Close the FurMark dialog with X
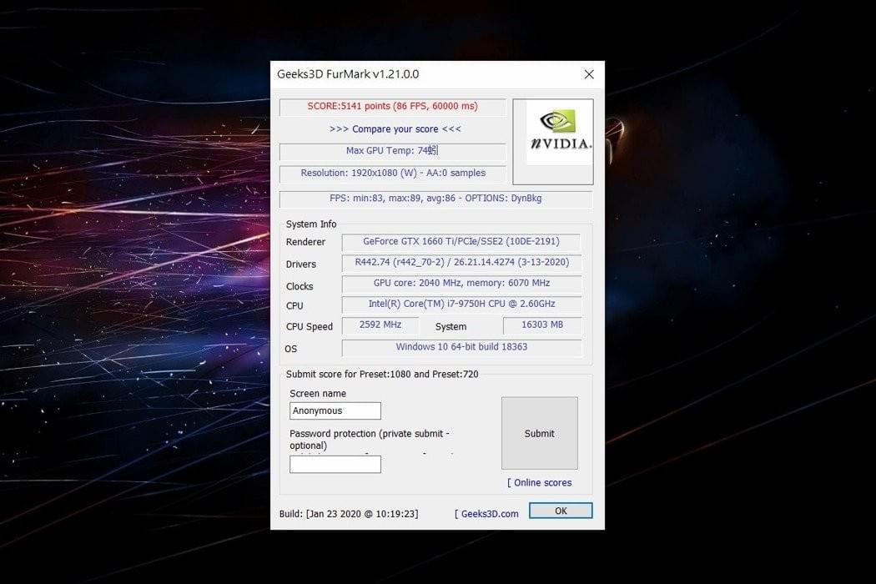This screenshot has width=876, height=584. pos(589,74)
